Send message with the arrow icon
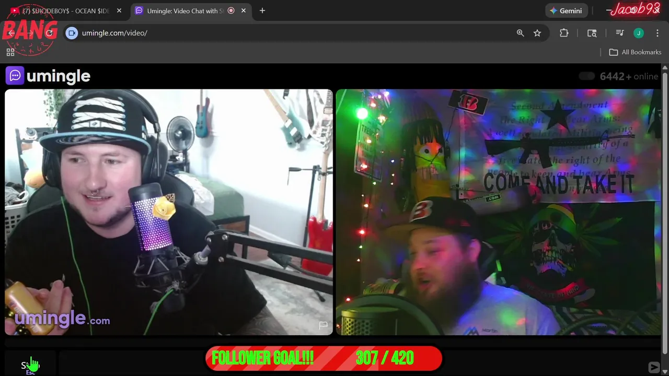The image size is (669, 376). pos(654,368)
